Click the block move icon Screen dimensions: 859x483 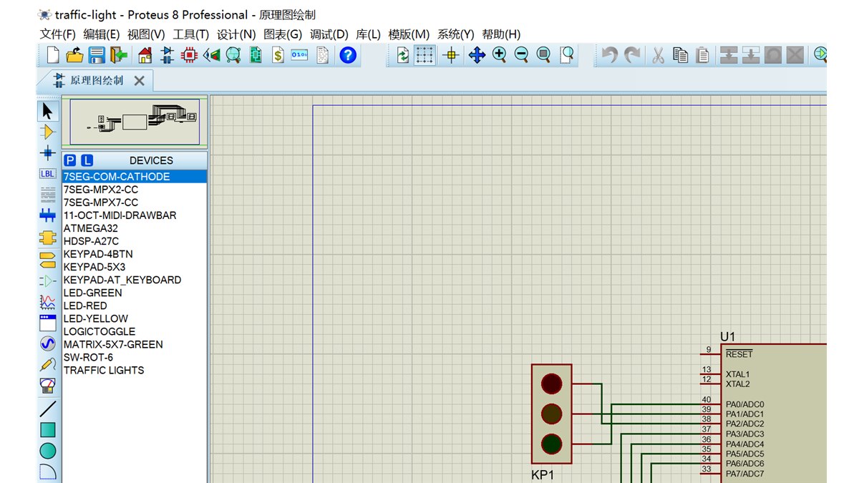pyautogui.click(x=751, y=55)
